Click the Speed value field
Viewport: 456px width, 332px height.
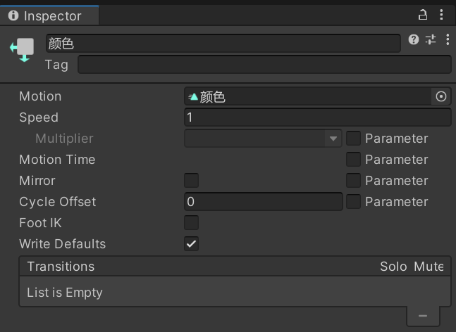(x=317, y=117)
